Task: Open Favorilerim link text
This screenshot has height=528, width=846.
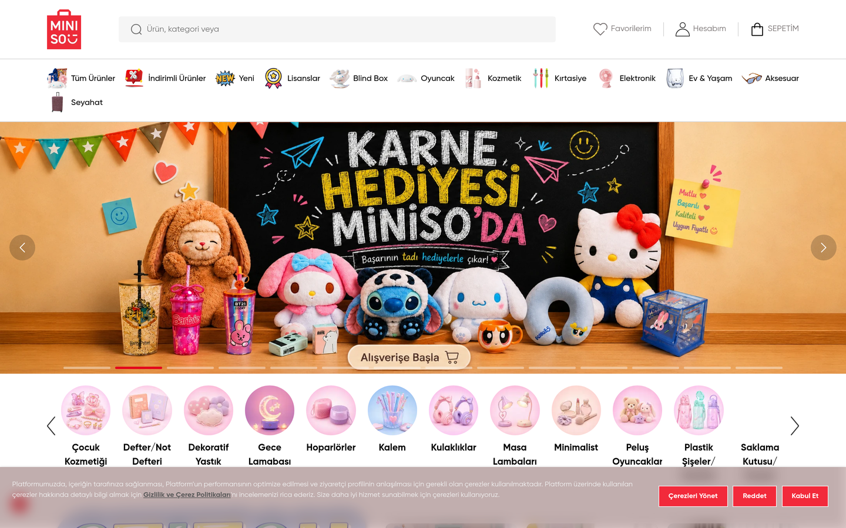Action: [631, 29]
